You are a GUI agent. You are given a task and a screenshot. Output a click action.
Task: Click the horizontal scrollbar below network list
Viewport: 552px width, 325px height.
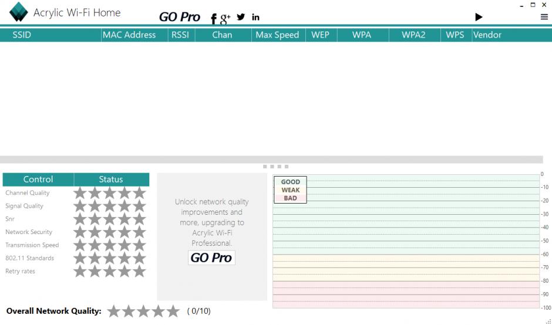[271, 160]
